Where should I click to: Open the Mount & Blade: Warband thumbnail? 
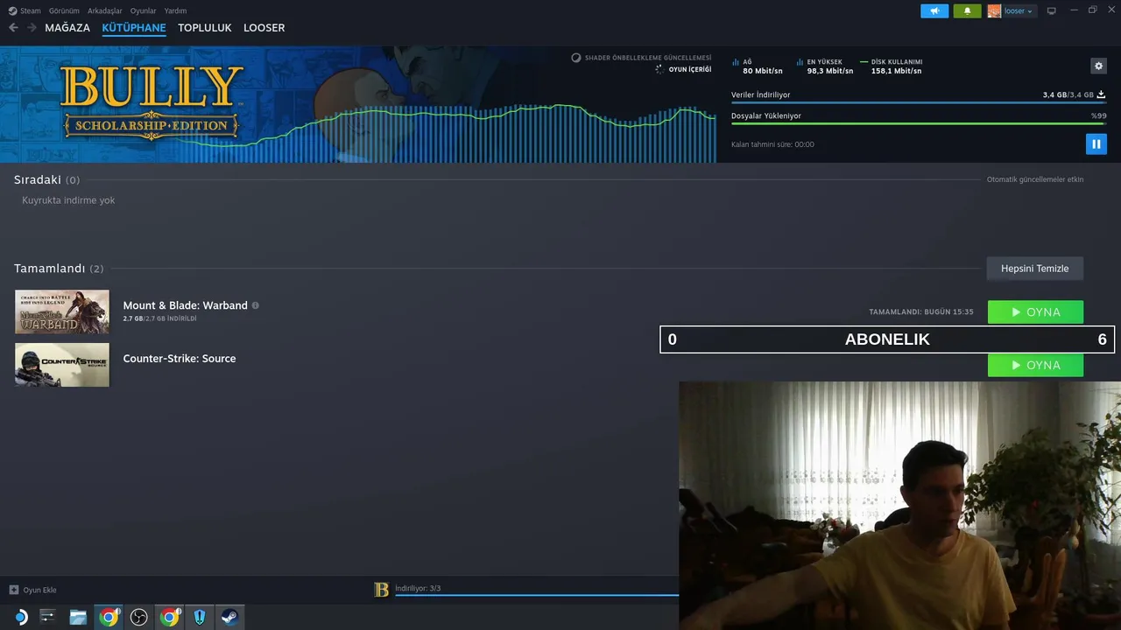pyautogui.click(x=62, y=311)
